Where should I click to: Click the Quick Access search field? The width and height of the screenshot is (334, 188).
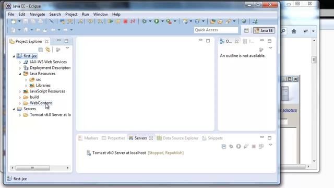click(x=216, y=30)
